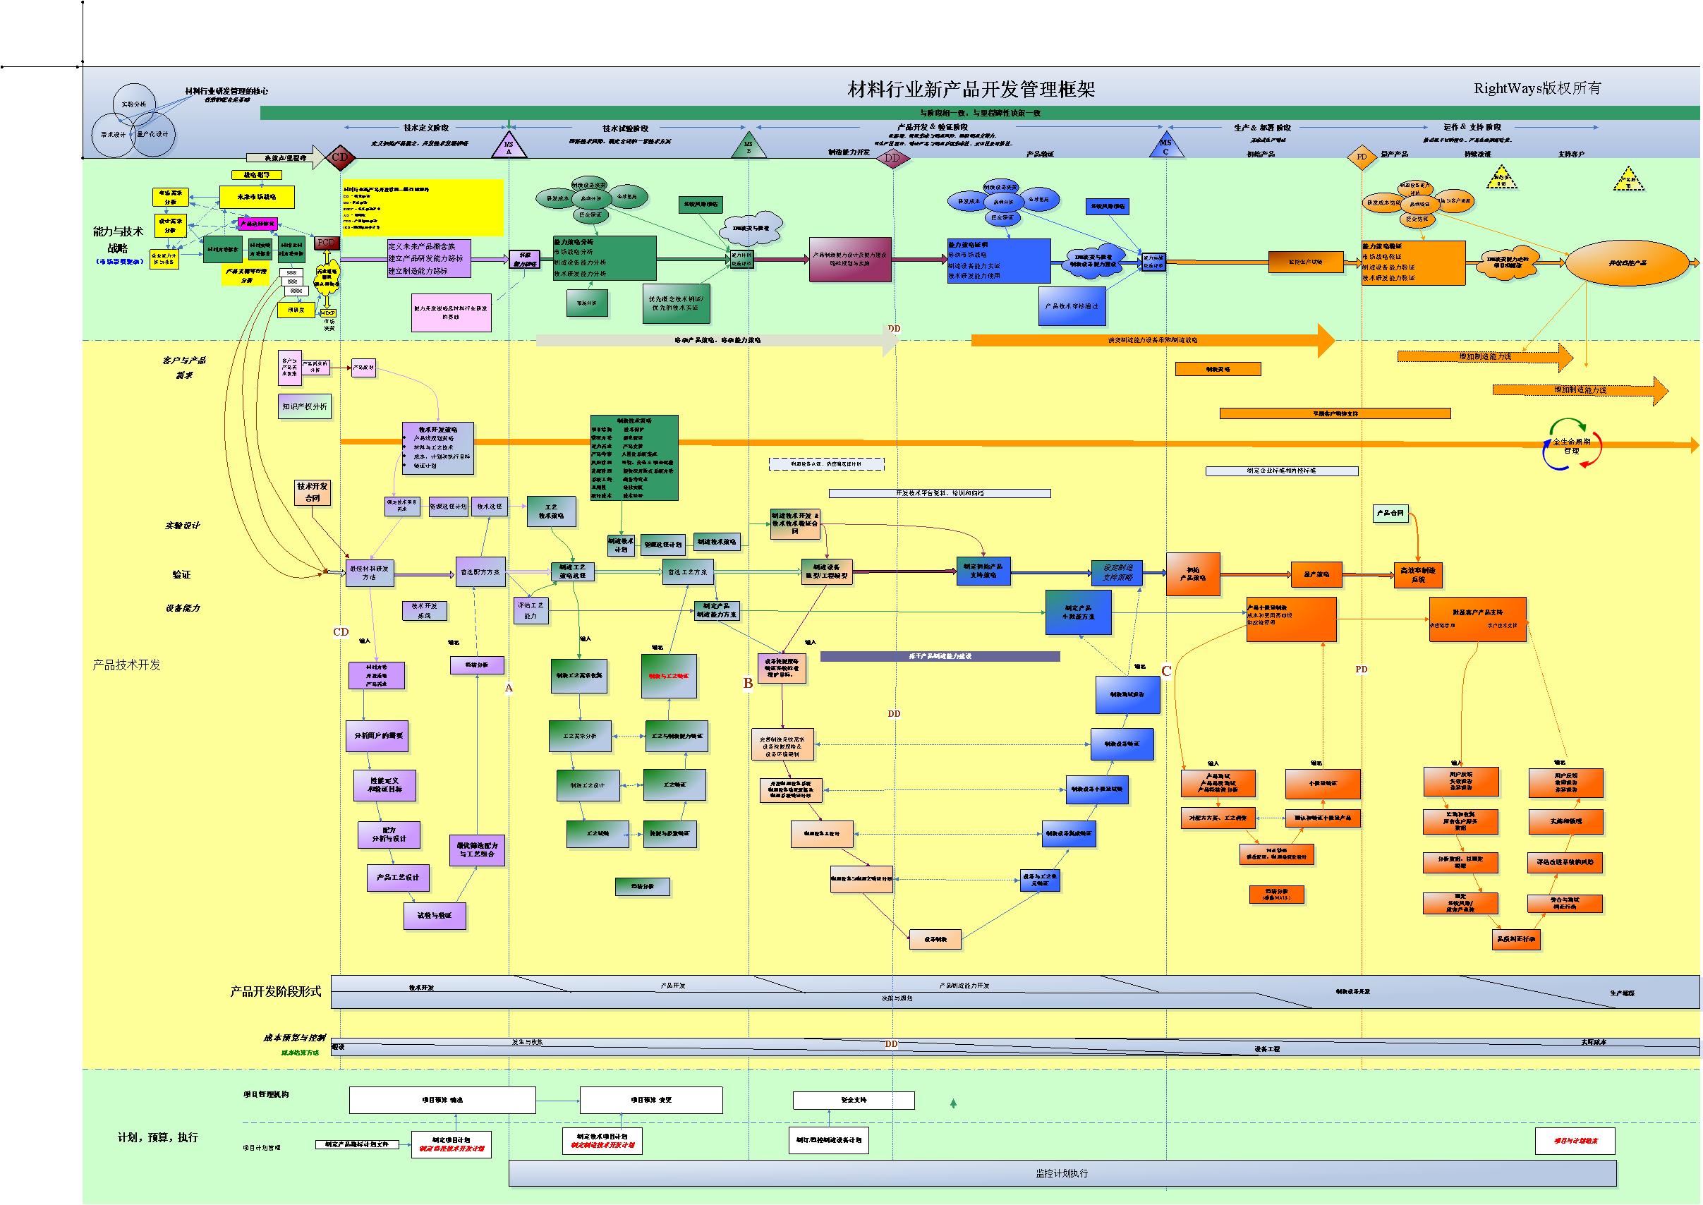1703x1205 pixels.
Task: Select the orange PD diamond marker
Action: pyautogui.click(x=1362, y=157)
